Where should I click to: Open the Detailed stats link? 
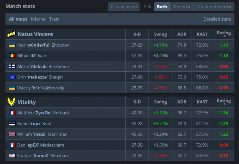[217, 19]
